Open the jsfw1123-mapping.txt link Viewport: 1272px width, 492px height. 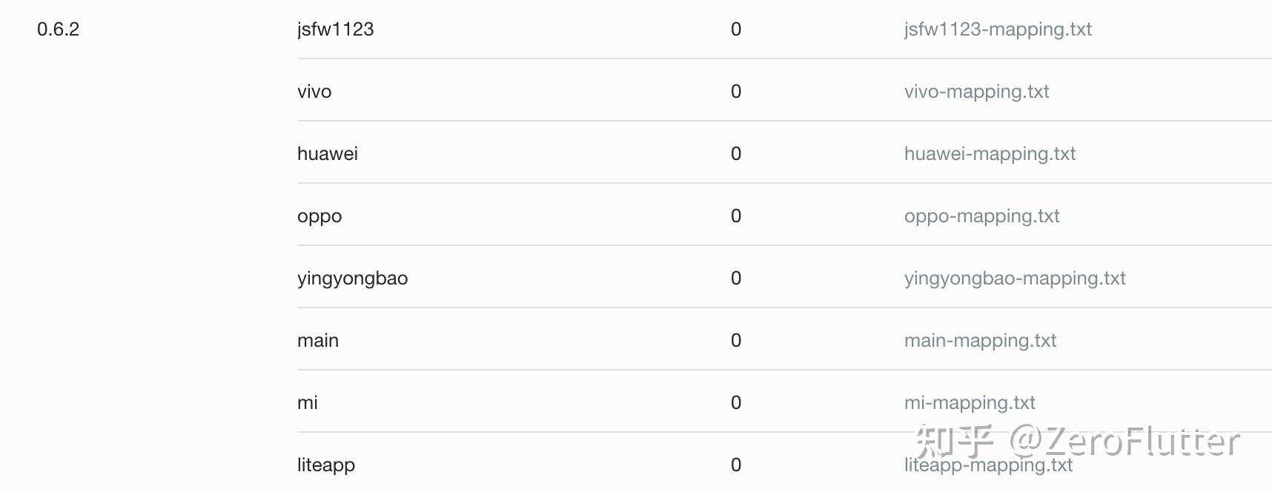pos(997,30)
